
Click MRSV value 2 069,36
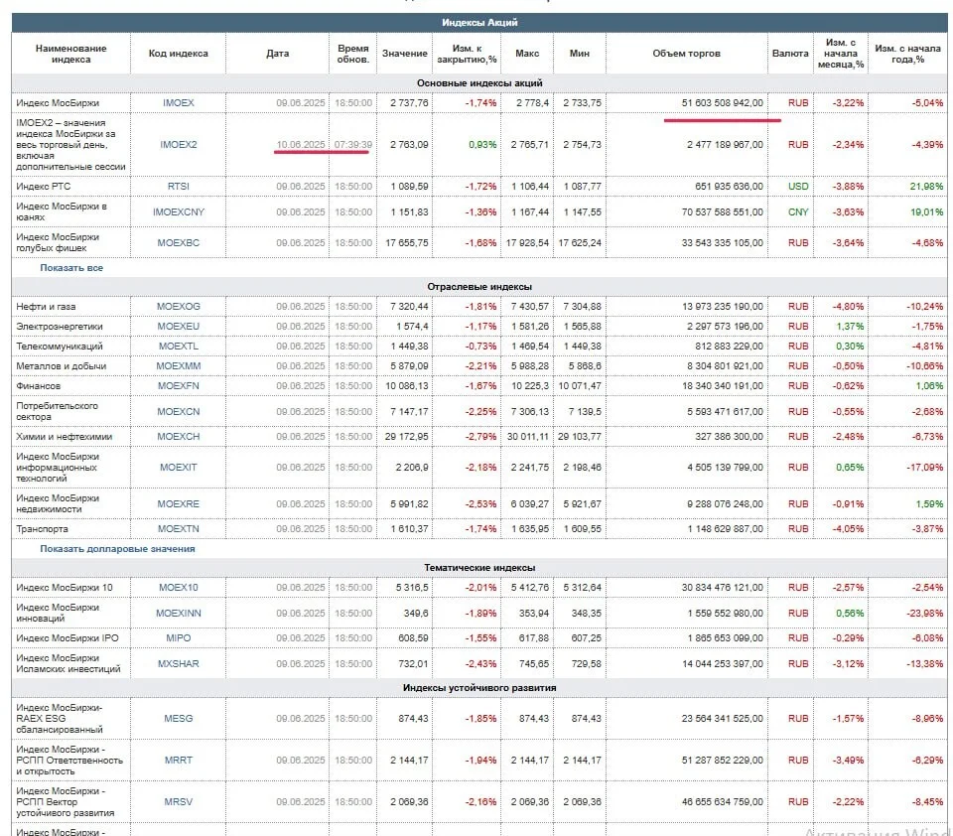(409, 802)
